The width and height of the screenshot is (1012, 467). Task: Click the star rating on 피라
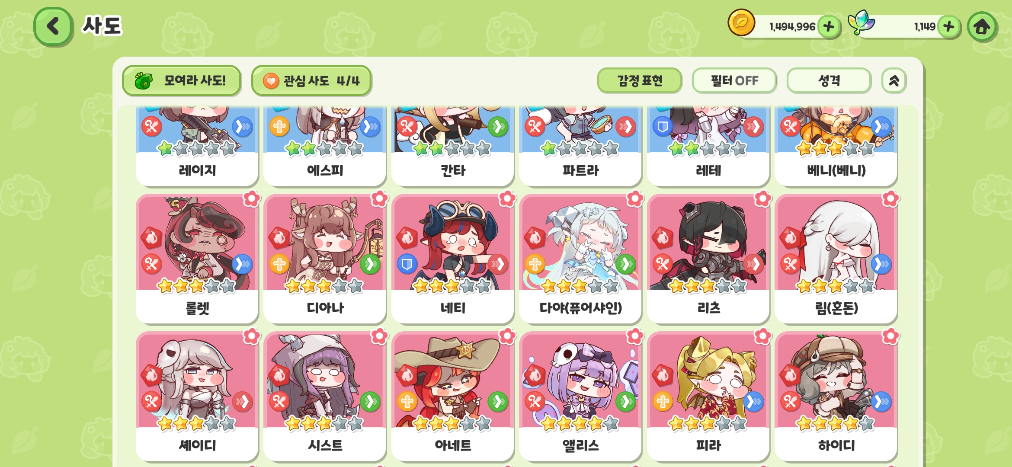click(x=708, y=423)
